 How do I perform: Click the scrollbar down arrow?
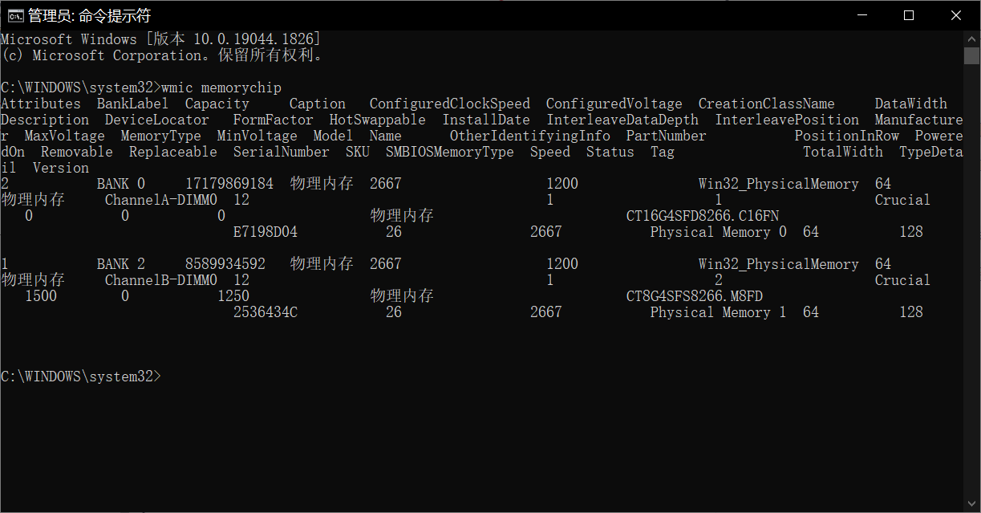pos(972,504)
